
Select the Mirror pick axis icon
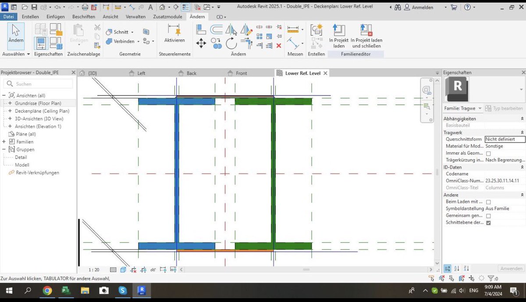[231, 30]
